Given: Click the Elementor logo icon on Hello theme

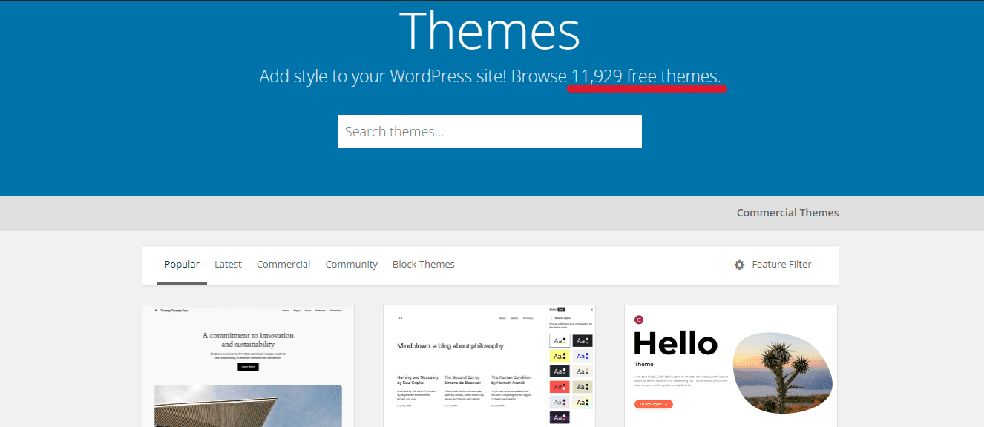Looking at the screenshot, I should click(x=639, y=320).
